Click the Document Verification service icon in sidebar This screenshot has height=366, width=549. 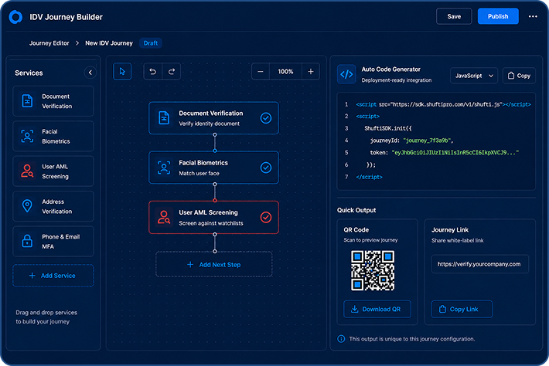(27, 101)
